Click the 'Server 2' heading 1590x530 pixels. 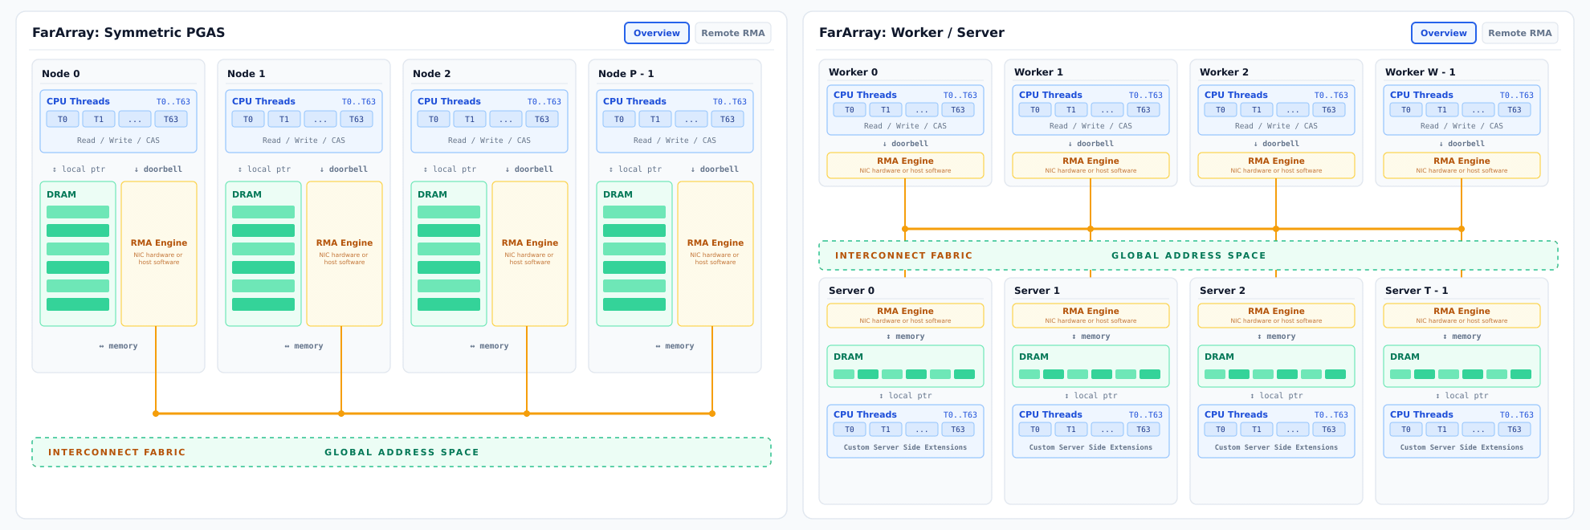tap(1223, 291)
